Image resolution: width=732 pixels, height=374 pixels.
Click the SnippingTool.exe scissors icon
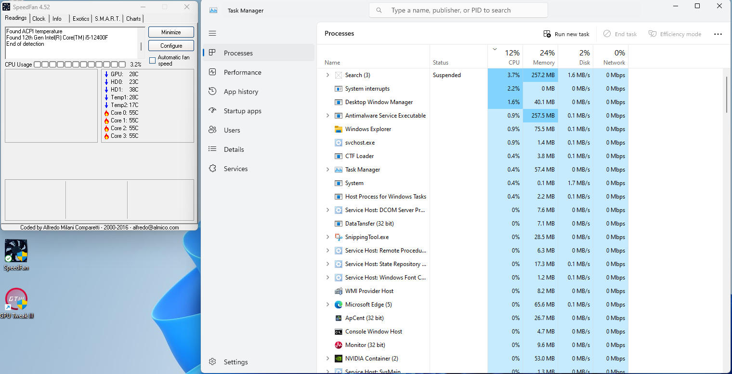[338, 237]
